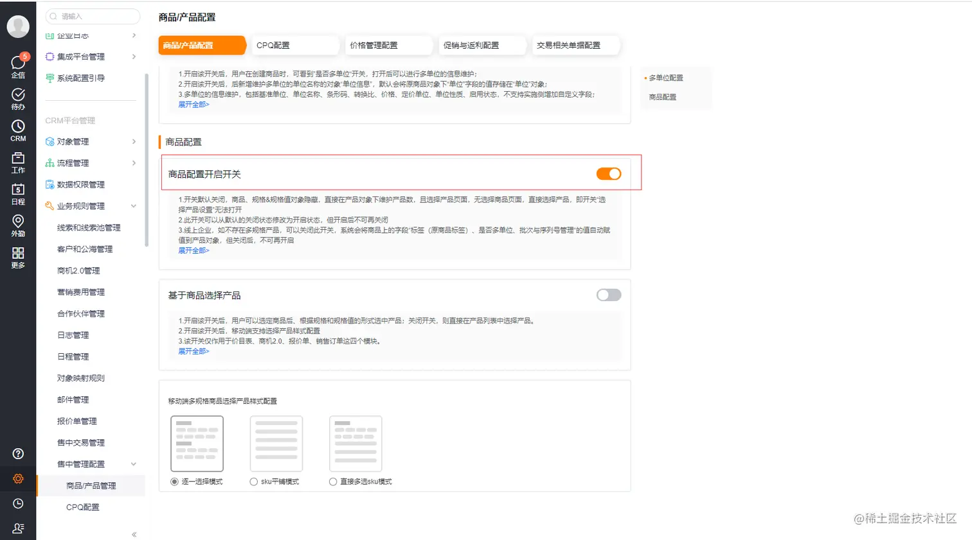The width and height of the screenshot is (972, 540).
Task: Toggle 商品配置开启开关 switch
Action: 608,174
